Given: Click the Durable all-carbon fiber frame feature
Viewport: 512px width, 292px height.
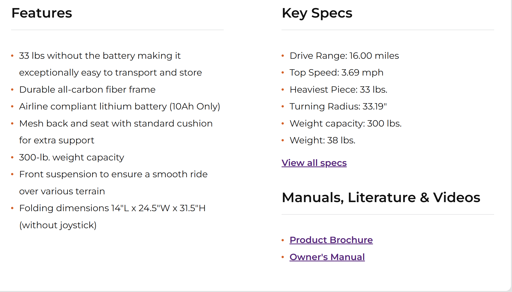Looking at the screenshot, I should point(87,90).
